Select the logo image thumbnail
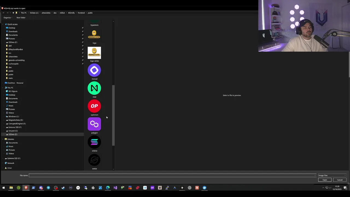This screenshot has height=197, width=350. pyautogui.click(x=94, y=35)
